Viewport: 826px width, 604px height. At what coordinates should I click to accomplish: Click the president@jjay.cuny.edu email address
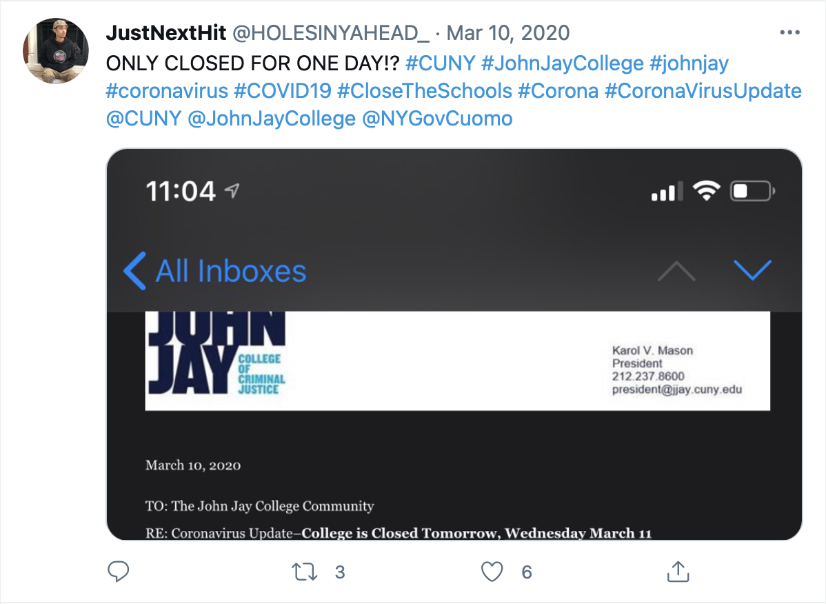(677, 389)
